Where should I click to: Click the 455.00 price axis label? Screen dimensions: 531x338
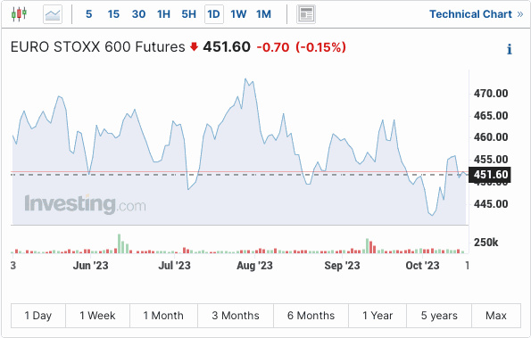click(x=491, y=160)
